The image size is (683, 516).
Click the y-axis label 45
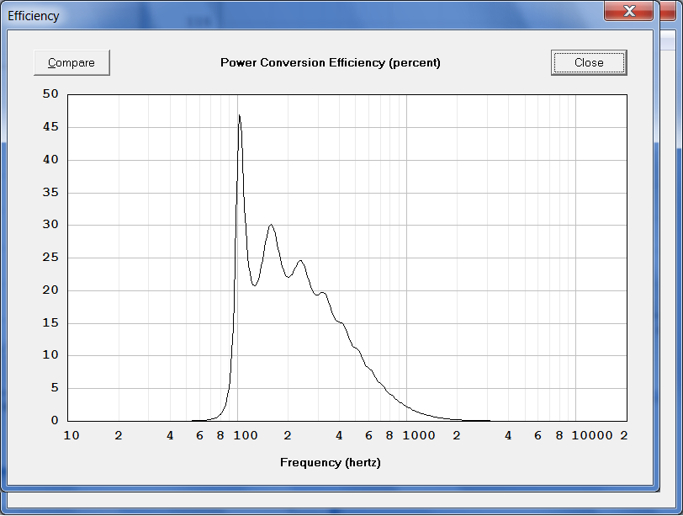pyautogui.click(x=50, y=127)
